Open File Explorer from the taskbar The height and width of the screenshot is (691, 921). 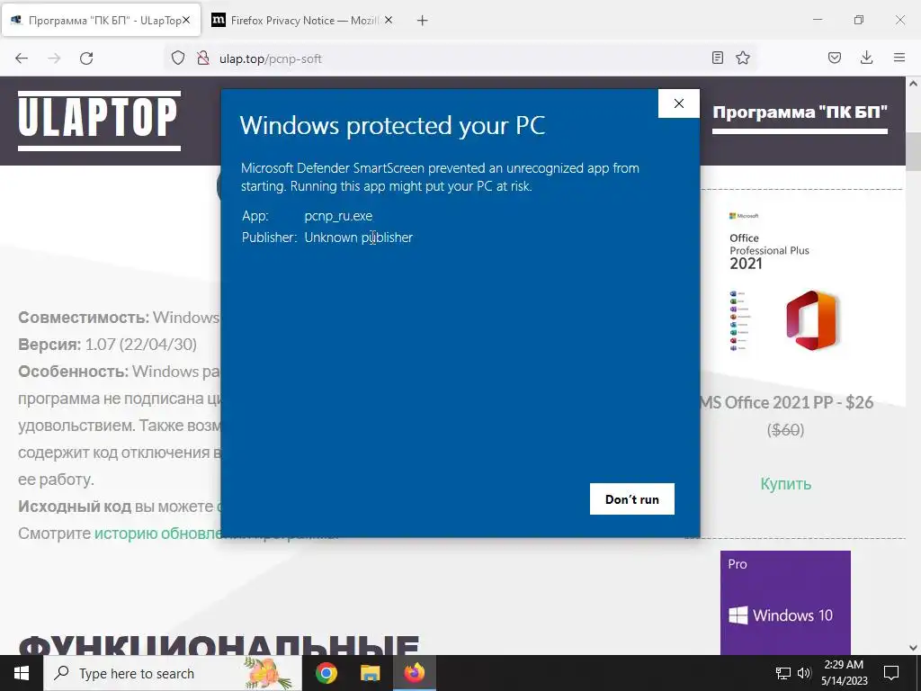click(x=370, y=673)
